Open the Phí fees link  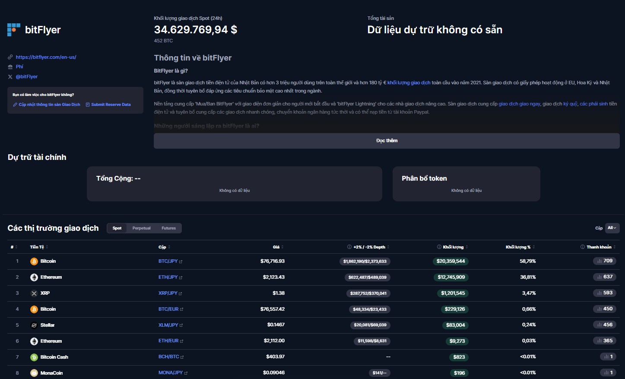[19, 67]
